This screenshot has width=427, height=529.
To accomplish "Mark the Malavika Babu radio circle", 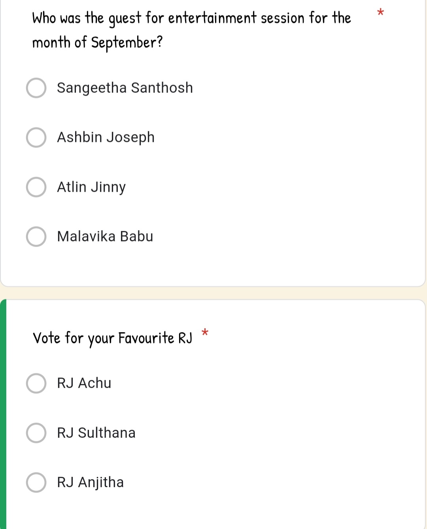I will coord(36,236).
